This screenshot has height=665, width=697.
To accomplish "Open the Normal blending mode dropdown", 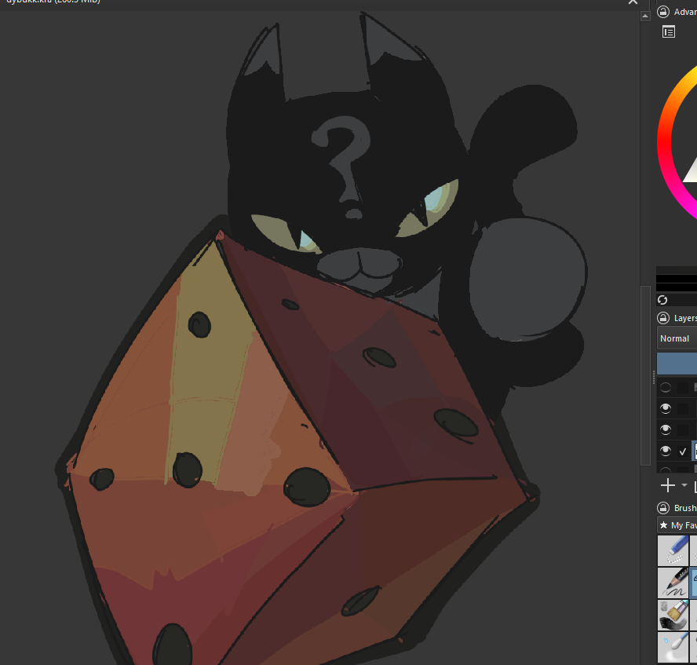I will (x=677, y=338).
